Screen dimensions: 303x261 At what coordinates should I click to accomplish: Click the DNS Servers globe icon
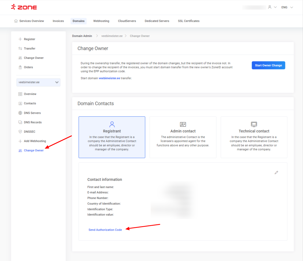[x=20, y=113]
